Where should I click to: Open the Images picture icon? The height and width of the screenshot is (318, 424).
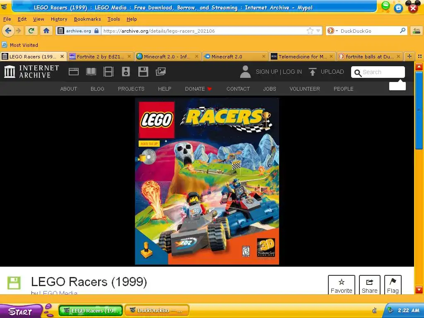(161, 72)
